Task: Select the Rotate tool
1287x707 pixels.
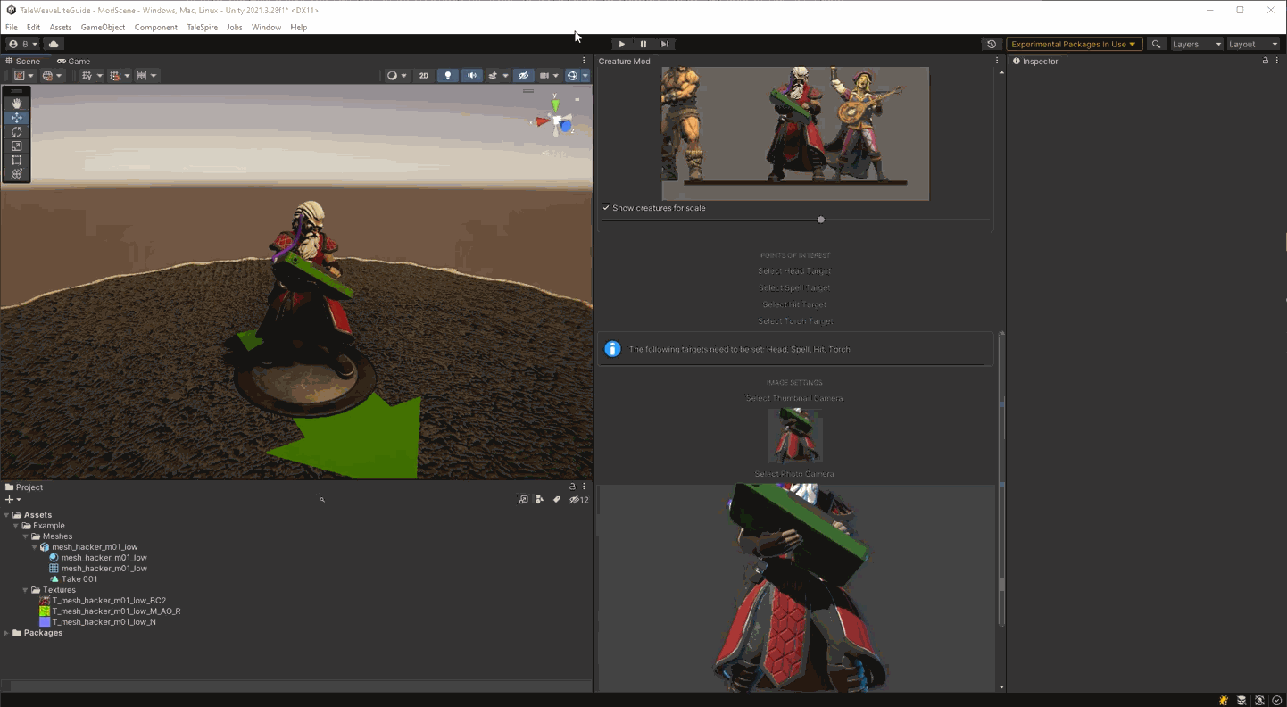Action: (x=16, y=132)
